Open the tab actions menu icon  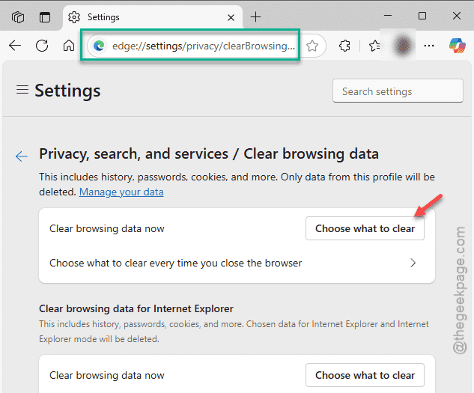pyautogui.click(x=45, y=17)
